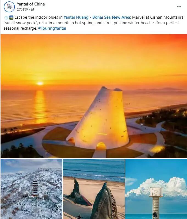Open the sunset cone building photo
The width and height of the screenshot is (187, 219).
pyautogui.click(x=94, y=96)
